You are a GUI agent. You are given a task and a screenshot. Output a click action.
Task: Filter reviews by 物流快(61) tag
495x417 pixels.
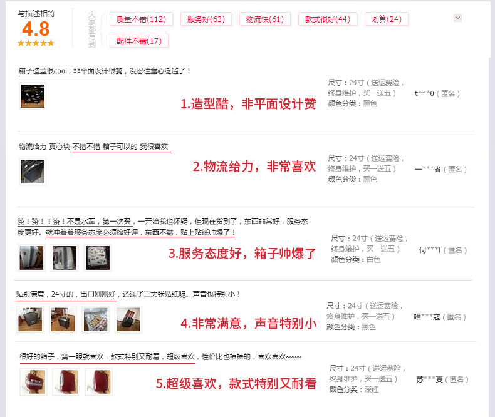[x=265, y=19]
